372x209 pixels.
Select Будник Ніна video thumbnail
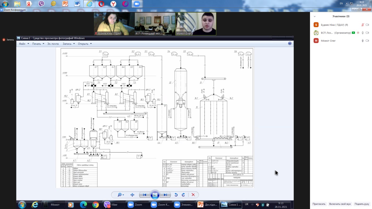click(114, 24)
